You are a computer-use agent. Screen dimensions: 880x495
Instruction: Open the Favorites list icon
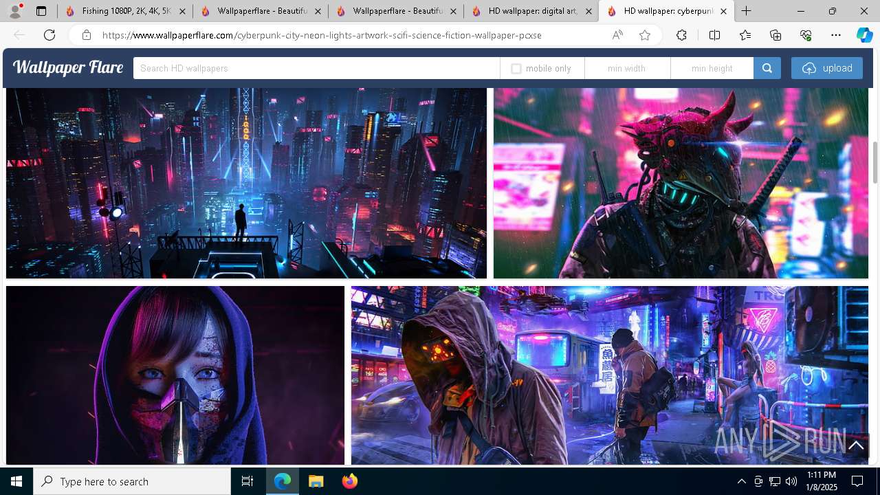(x=745, y=35)
